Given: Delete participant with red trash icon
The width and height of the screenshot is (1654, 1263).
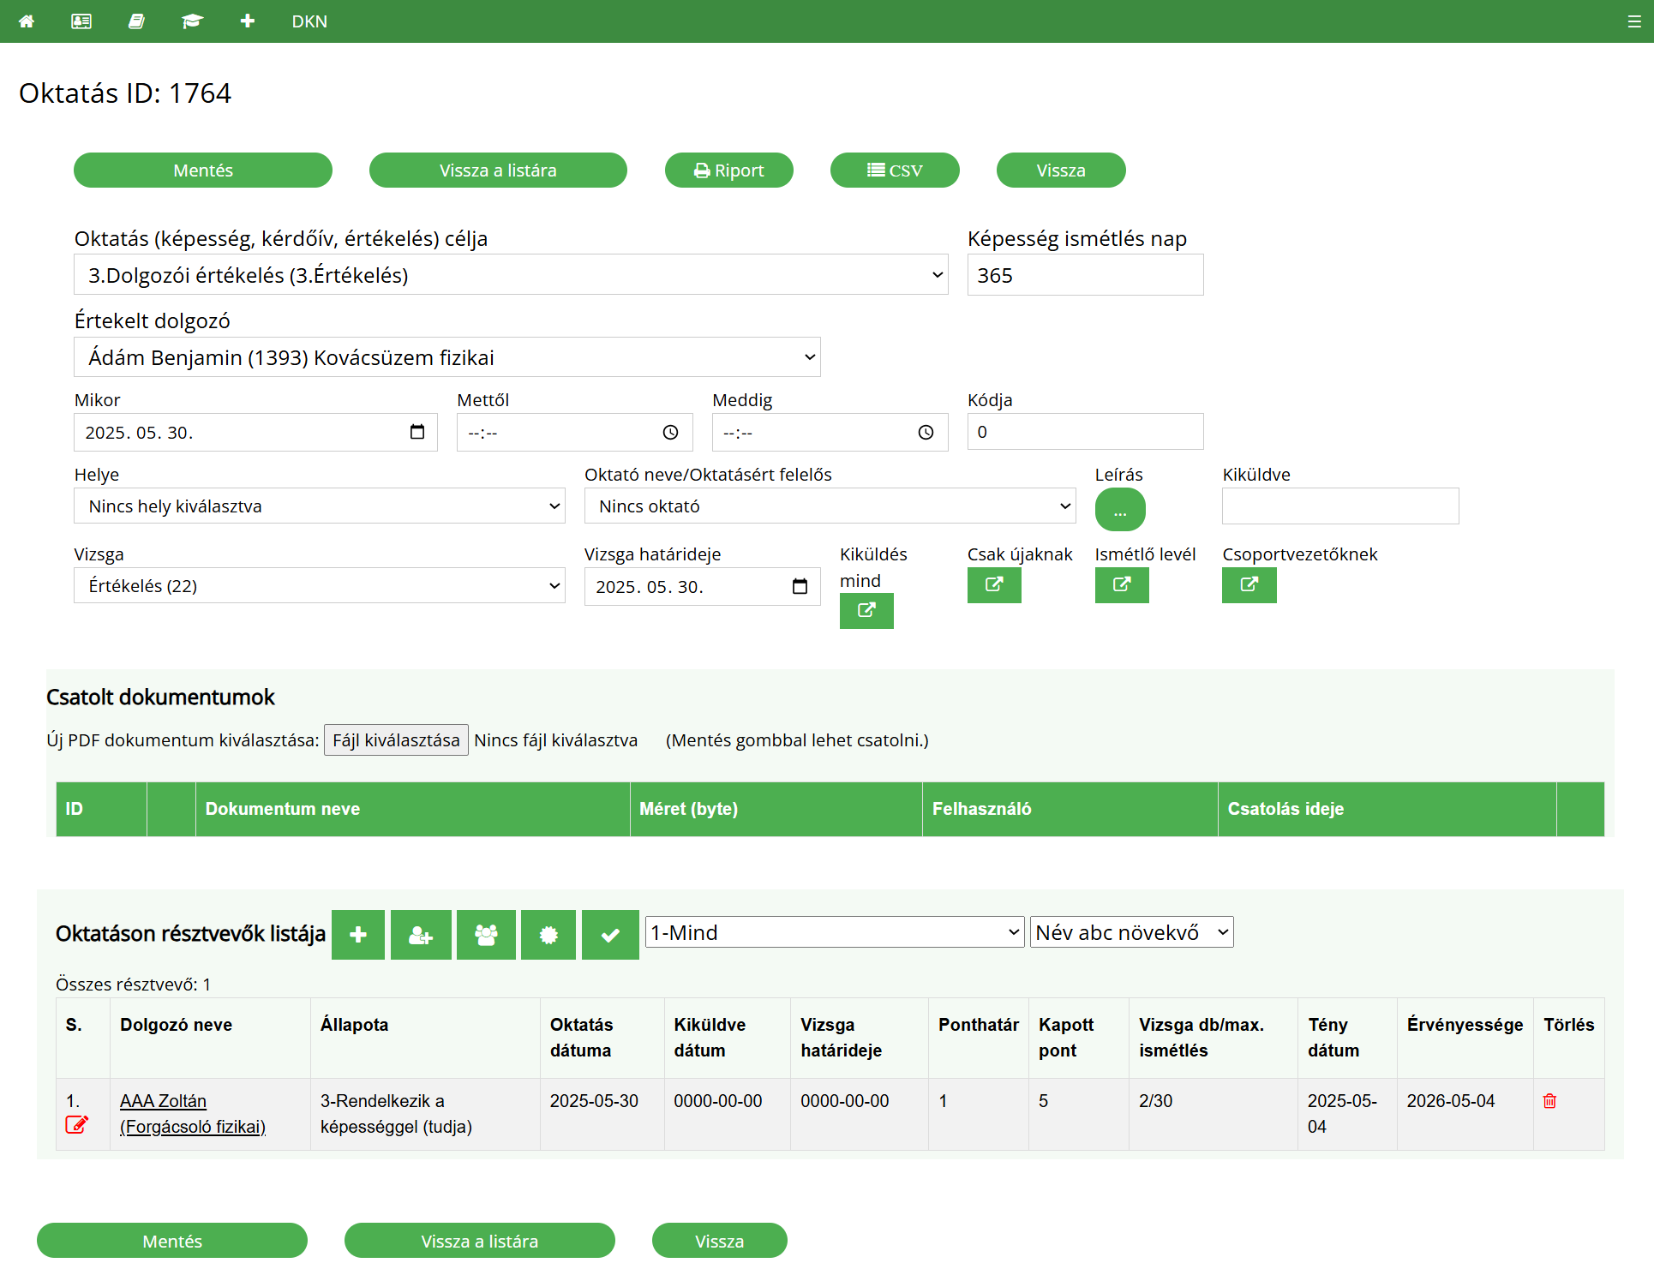Looking at the screenshot, I should 1549,1101.
